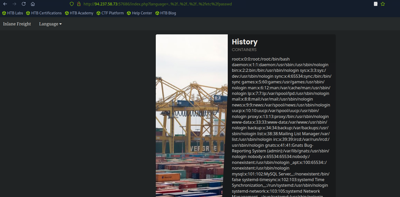Click the line starting with mysql:x:101:102
The height and width of the screenshot is (197, 400).
coord(280,174)
